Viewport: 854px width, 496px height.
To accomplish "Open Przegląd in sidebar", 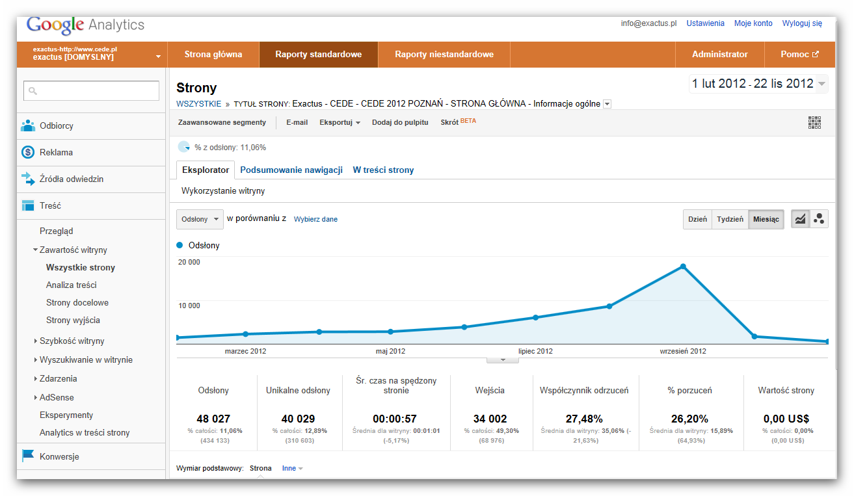I will click(57, 231).
